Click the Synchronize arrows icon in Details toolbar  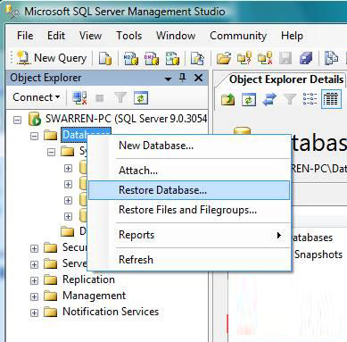(x=269, y=99)
